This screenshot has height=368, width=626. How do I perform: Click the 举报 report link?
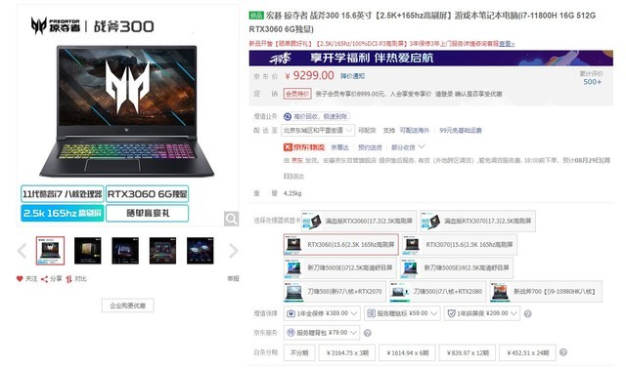[x=233, y=279]
